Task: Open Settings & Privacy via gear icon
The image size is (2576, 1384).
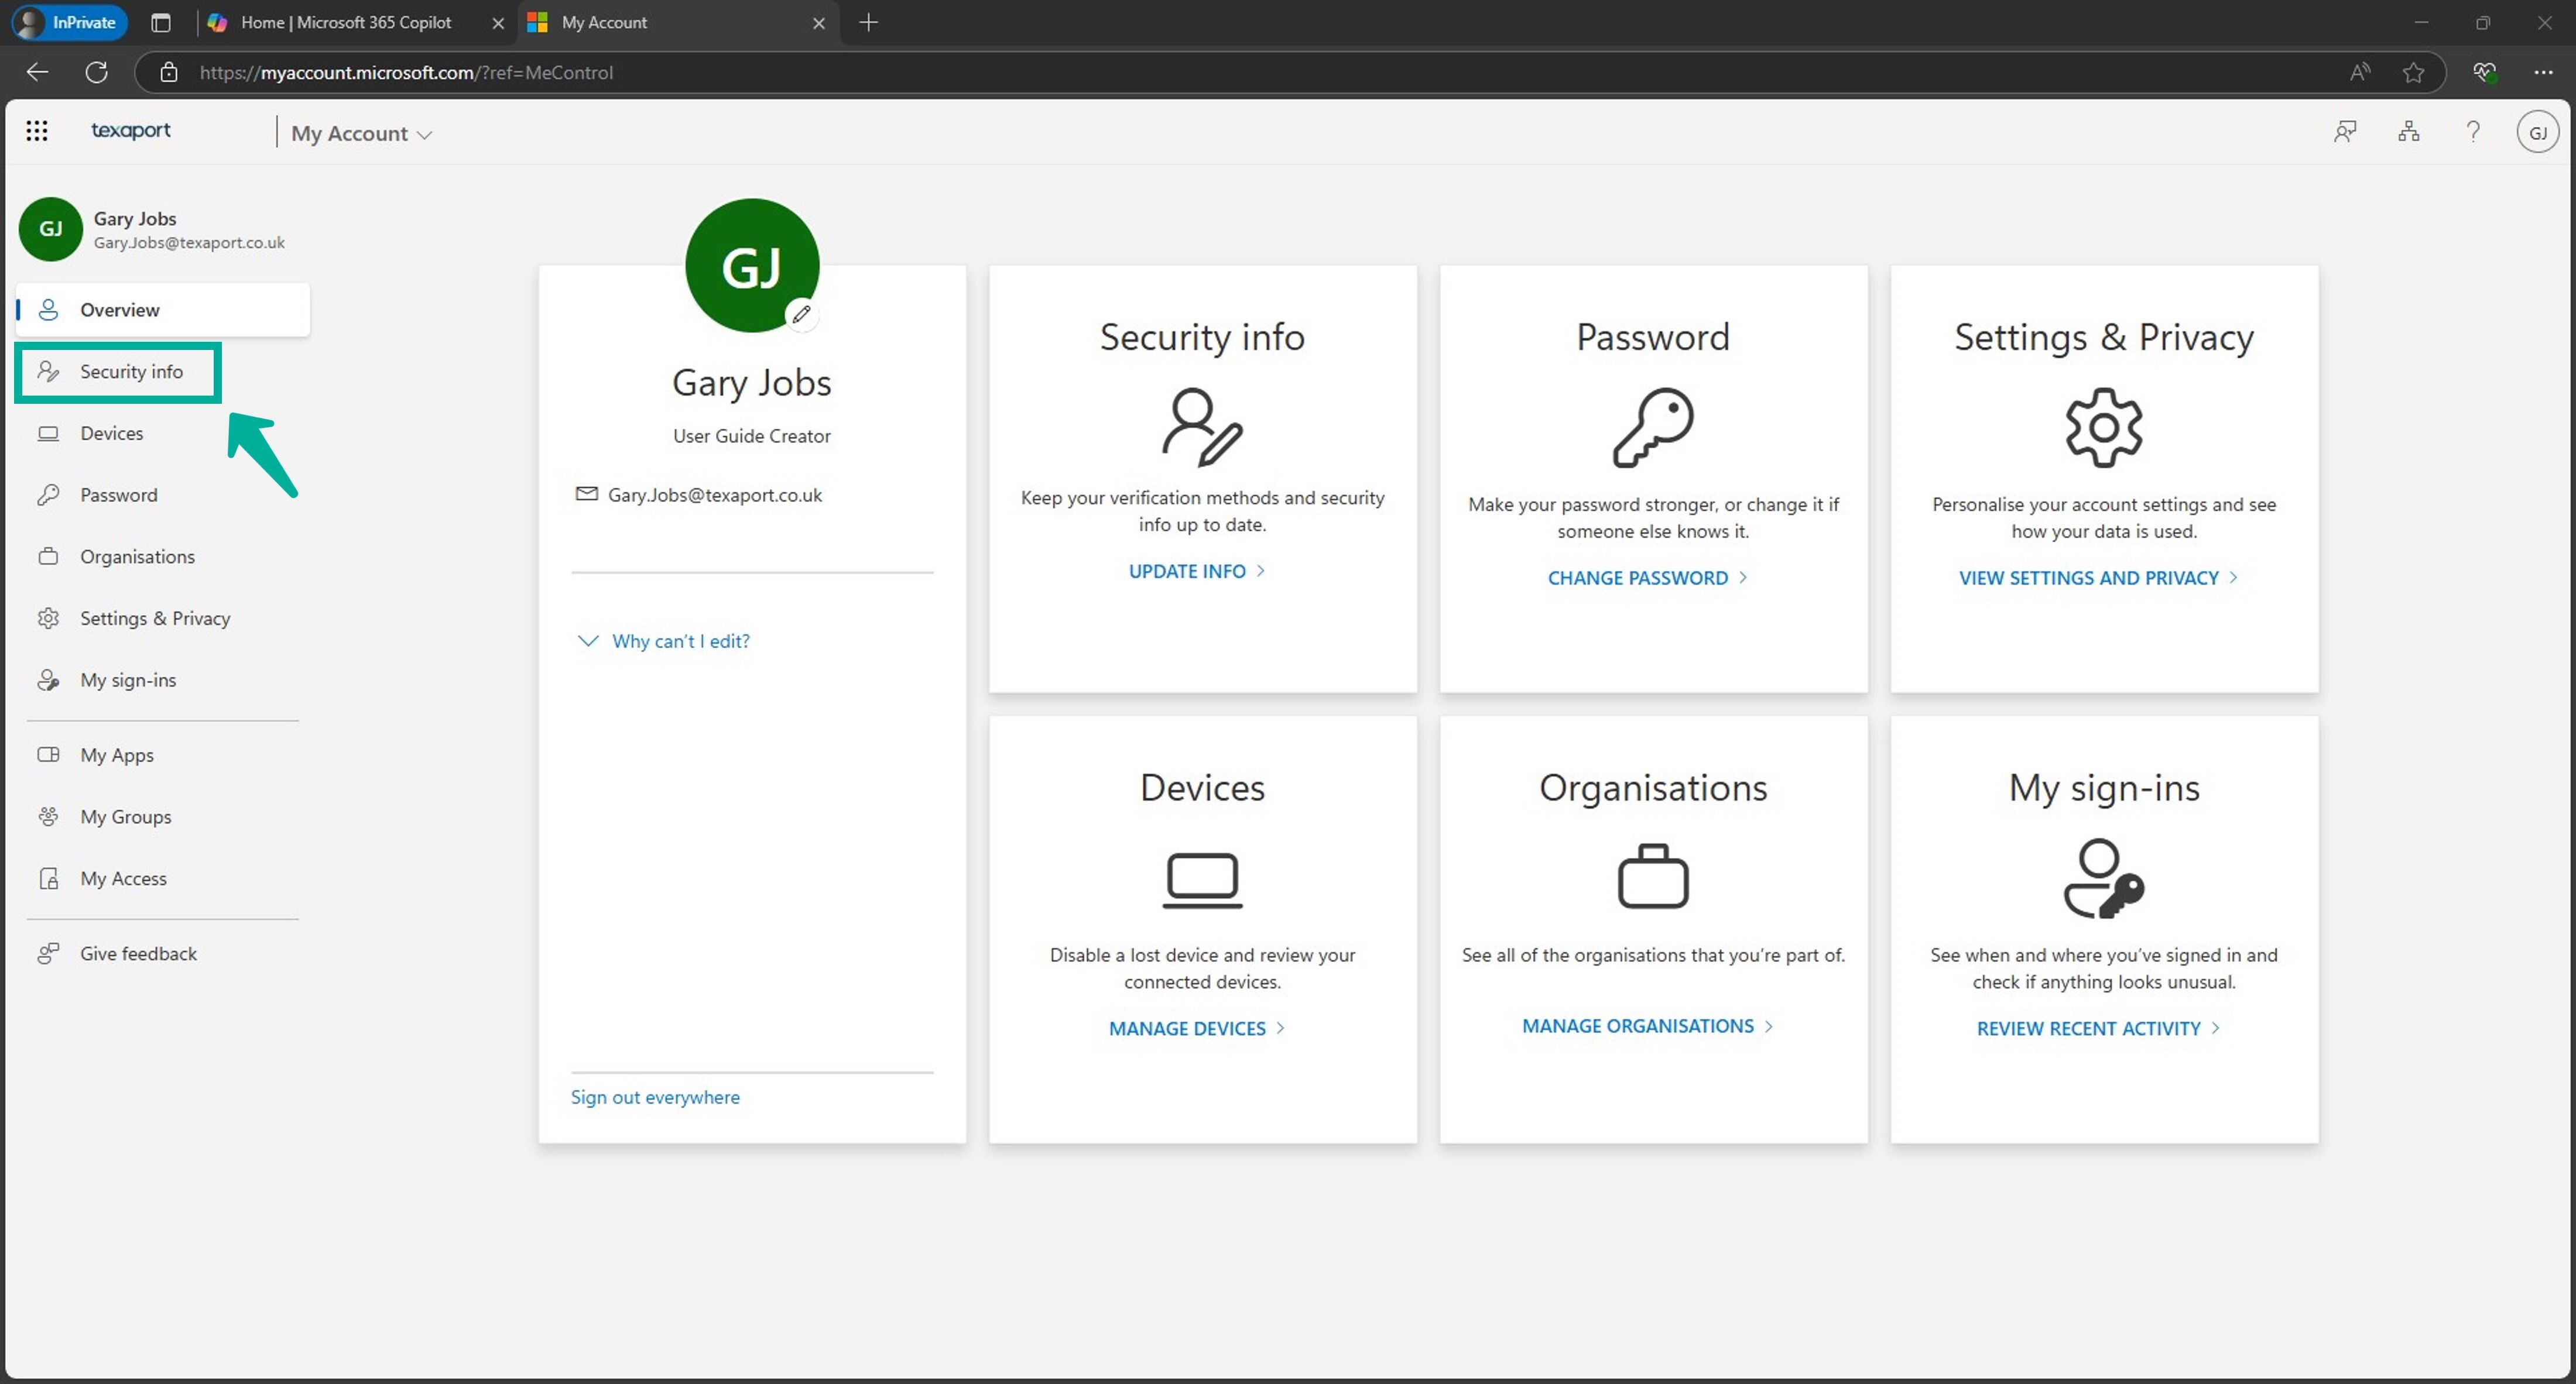Action: (x=49, y=617)
